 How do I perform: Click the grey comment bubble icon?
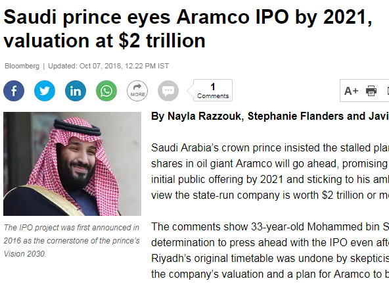[168, 91]
